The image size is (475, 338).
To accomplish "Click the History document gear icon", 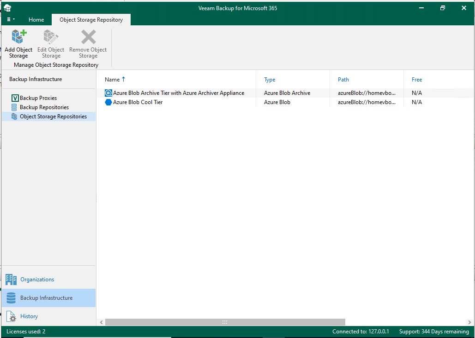I will pyautogui.click(x=11, y=316).
